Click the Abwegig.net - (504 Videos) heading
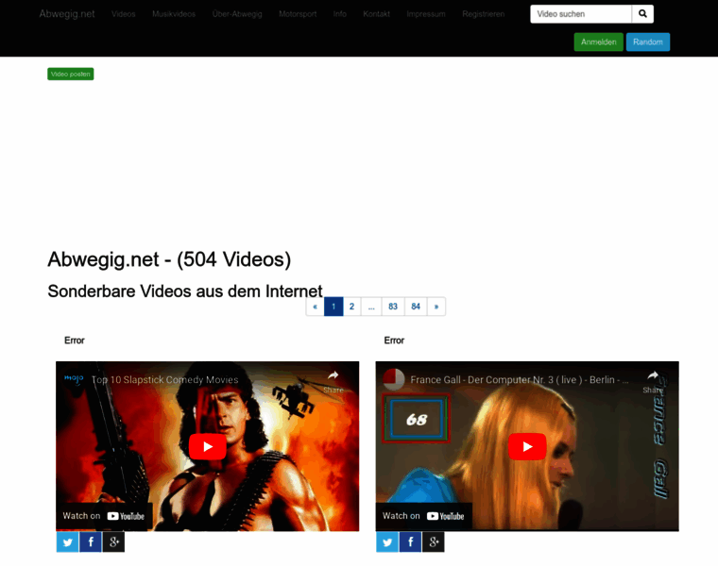 [169, 259]
